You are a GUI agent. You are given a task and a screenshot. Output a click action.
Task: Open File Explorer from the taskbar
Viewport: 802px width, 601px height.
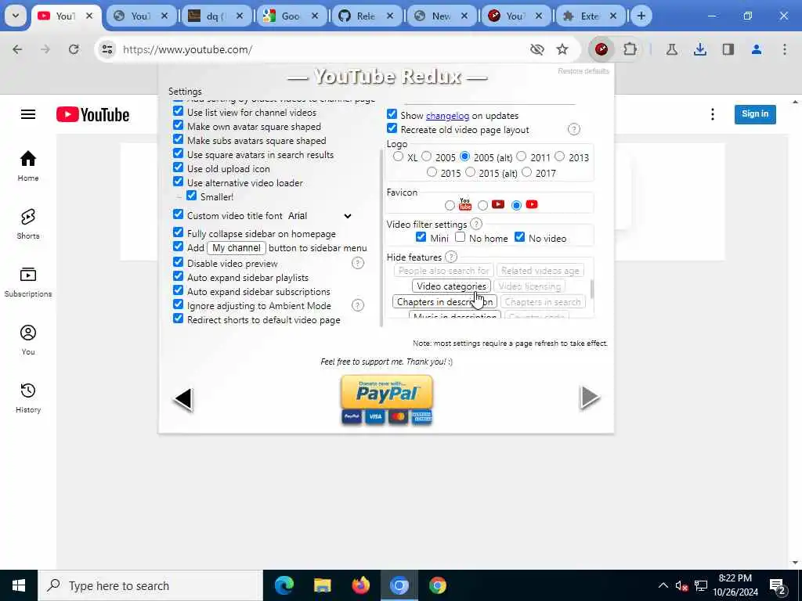(322, 585)
